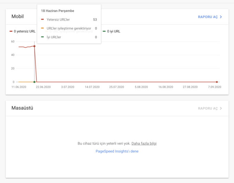Viewport: 234px width, 183px height.
Task: Click RAPORU AÇ in the Masaüstü card
Action: [x=208, y=108]
